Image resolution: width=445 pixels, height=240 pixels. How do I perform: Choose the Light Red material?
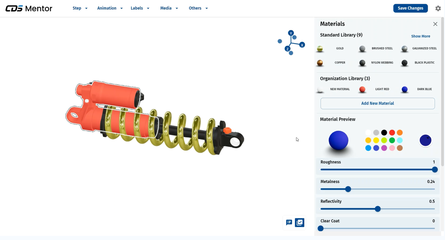(x=362, y=89)
